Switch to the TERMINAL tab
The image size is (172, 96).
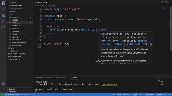[x=74, y=78]
